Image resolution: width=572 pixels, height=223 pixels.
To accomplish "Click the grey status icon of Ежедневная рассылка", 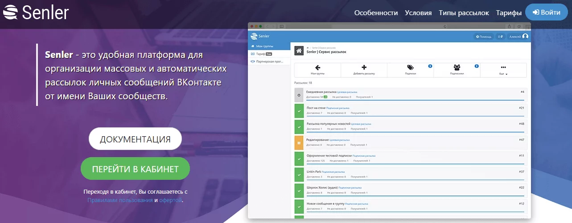I will pyautogui.click(x=299, y=95).
